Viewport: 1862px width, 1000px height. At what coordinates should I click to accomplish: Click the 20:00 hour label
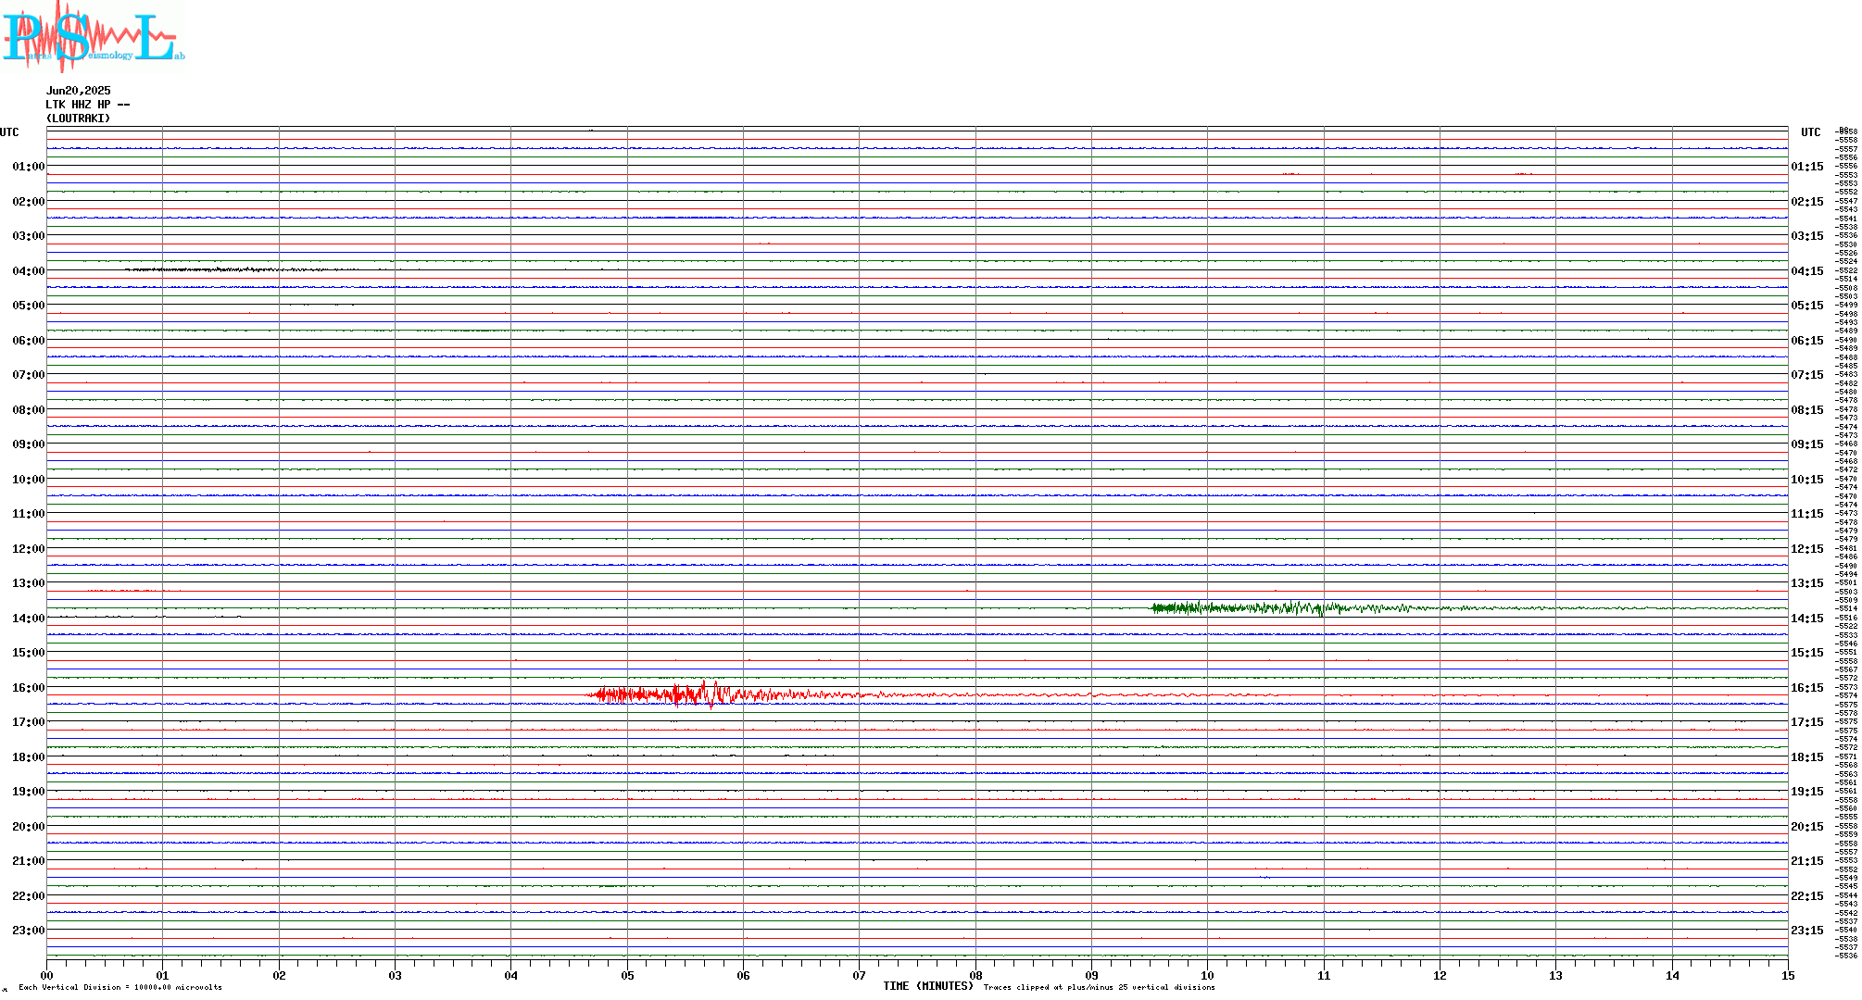29,827
